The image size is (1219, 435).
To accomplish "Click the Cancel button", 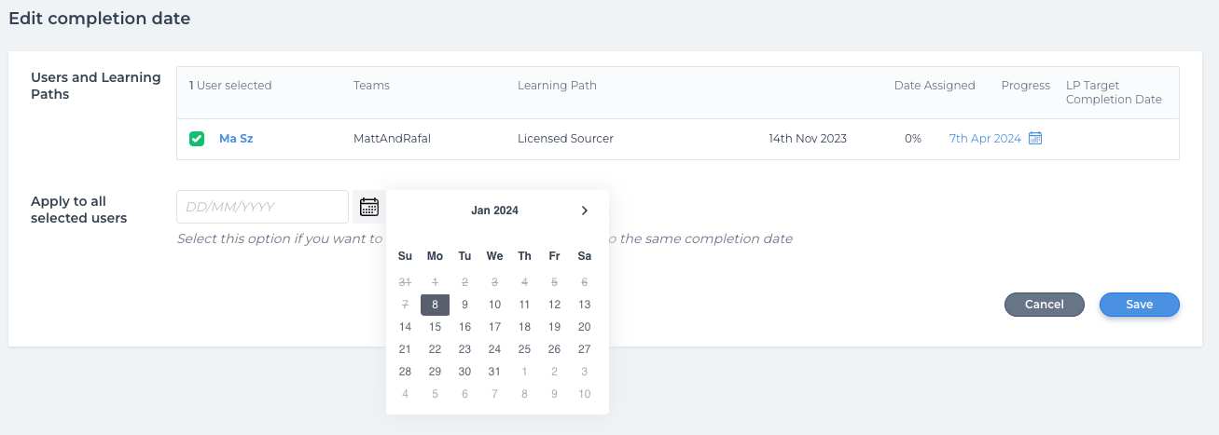I will click(x=1044, y=305).
